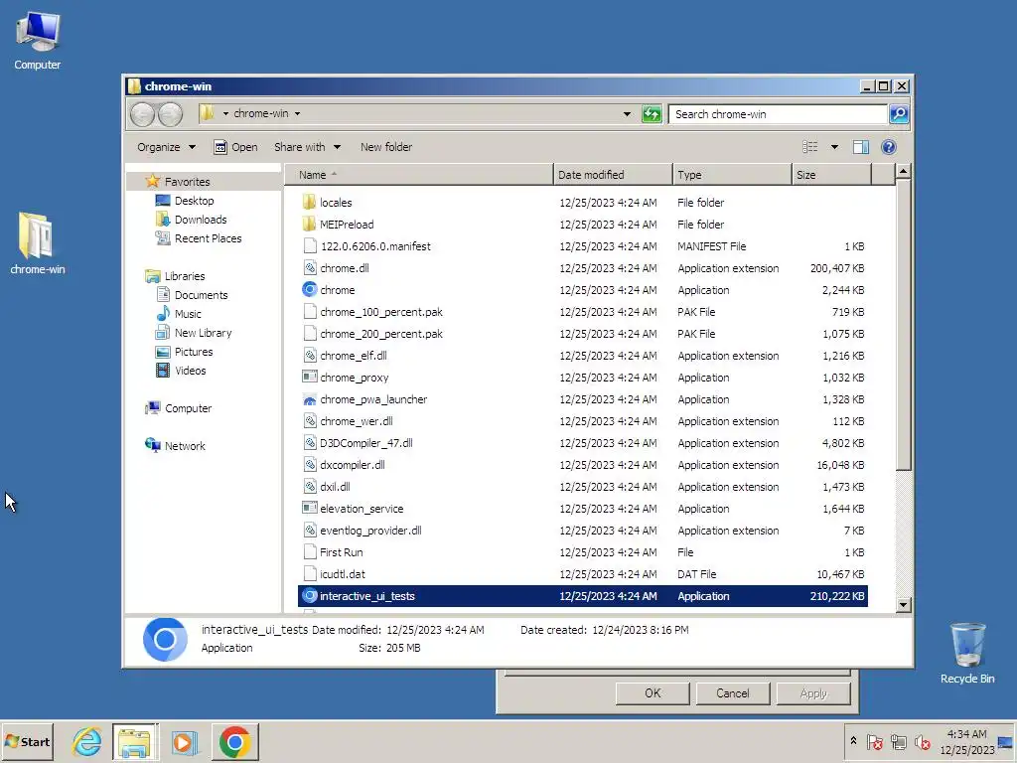The height and width of the screenshot is (763, 1017).
Task: Select the chrome.dll file icon
Action: (310, 268)
